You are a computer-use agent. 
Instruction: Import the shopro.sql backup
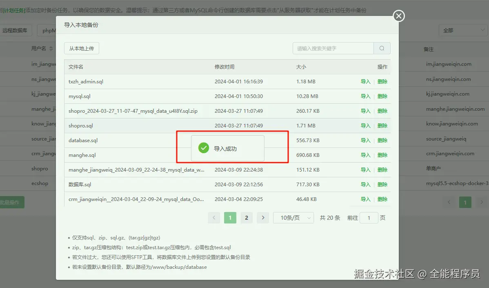tap(365, 125)
